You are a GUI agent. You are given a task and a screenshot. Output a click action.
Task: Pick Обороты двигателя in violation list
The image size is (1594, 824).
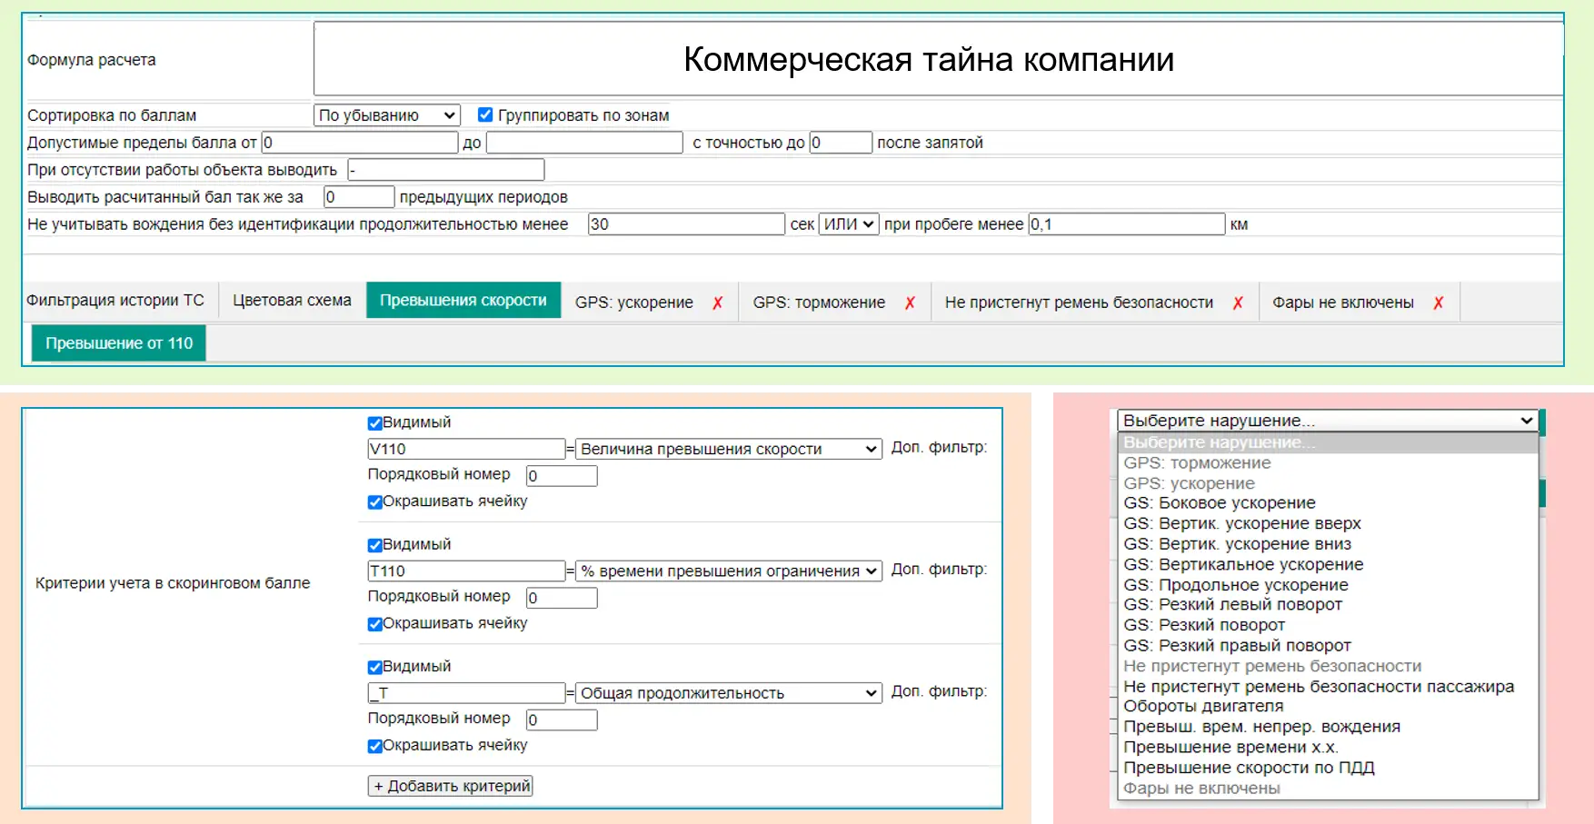point(1203,706)
